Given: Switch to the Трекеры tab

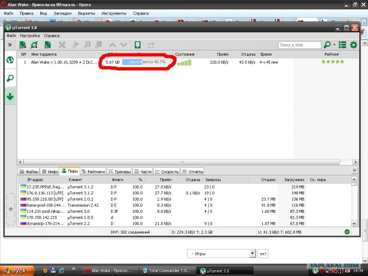Looking at the screenshot, I should [x=120, y=171].
